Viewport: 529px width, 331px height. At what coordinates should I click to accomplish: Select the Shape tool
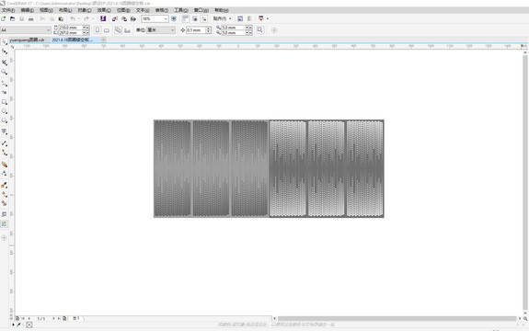tap(4, 51)
